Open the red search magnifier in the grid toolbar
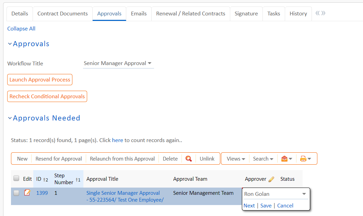Viewport: 363px width, 216px height. coord(188,158)
